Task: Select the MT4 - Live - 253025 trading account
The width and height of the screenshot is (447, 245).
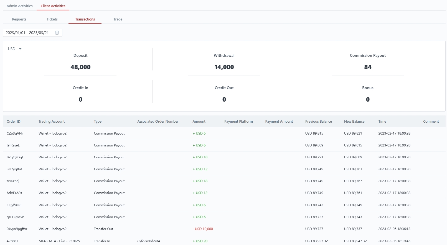Action: [x=59, y=241]
